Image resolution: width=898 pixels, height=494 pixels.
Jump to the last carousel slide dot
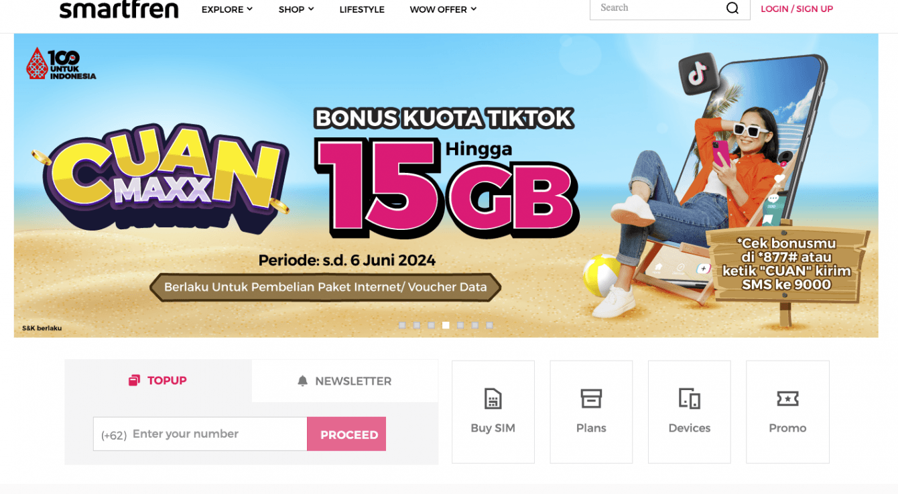pyautogui.click(x=489, y=325)
